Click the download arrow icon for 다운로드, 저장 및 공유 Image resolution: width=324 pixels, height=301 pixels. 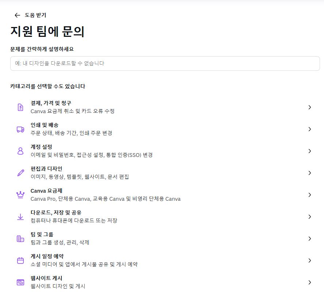20,216
